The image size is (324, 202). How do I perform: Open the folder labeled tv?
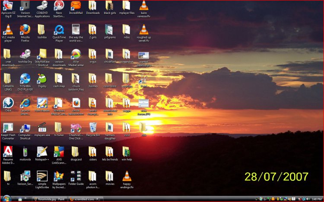pyautogui.click(x=8, y=178)
